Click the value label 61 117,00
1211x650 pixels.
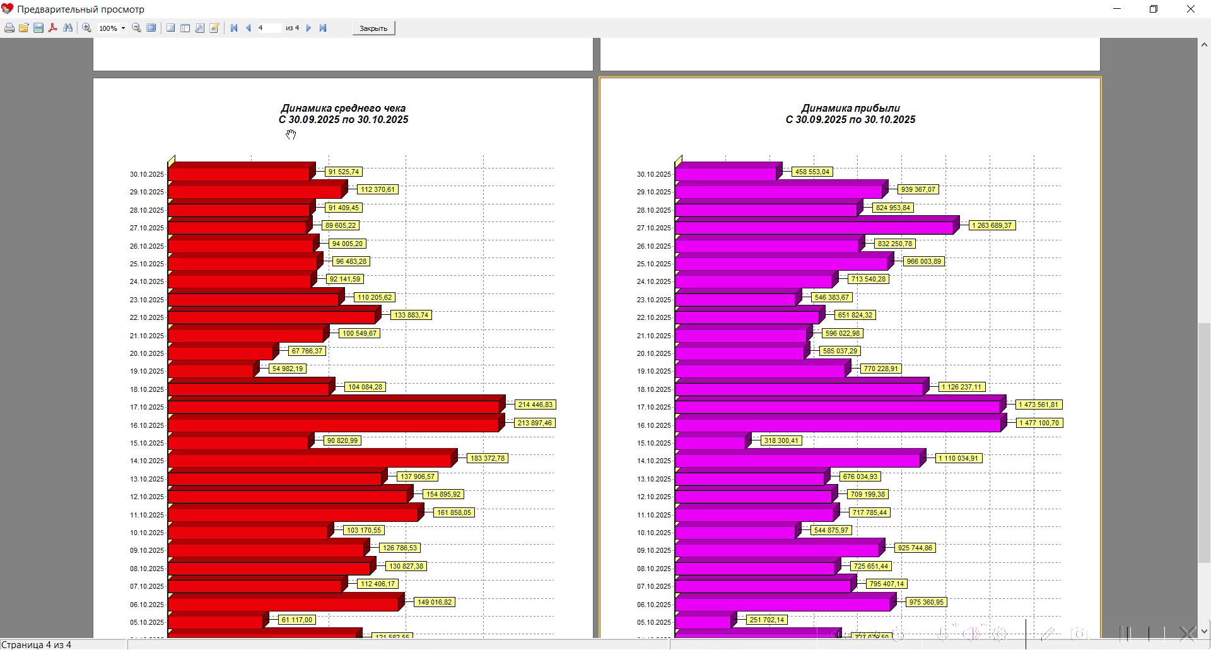tap(297, 620)
